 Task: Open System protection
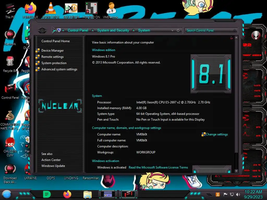pyautogui.click(x=54, y=63)
